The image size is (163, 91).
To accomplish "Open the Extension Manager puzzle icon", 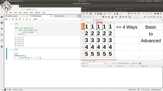I will coord(2,47).
